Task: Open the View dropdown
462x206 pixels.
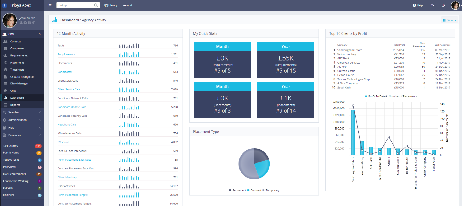Action: (x=449, y=20)
